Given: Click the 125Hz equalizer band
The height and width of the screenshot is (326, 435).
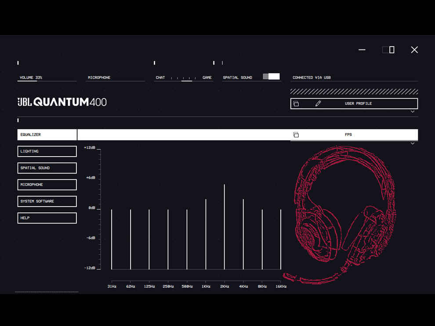Looking at the screenshot, I should [x=149, y=239].
